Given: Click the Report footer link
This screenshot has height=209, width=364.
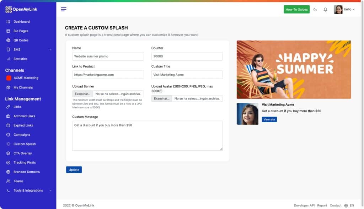Looking at the screenshot, I should click(322, 205).
